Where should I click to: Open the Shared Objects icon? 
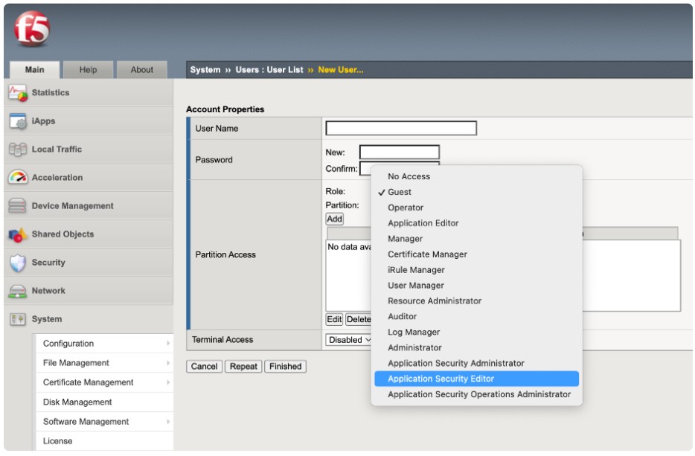point(17,234)
